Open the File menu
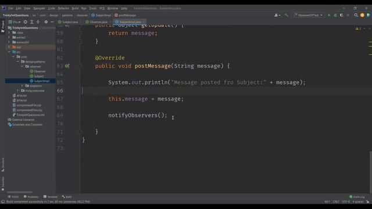372x209 pixels. point(10,8)
